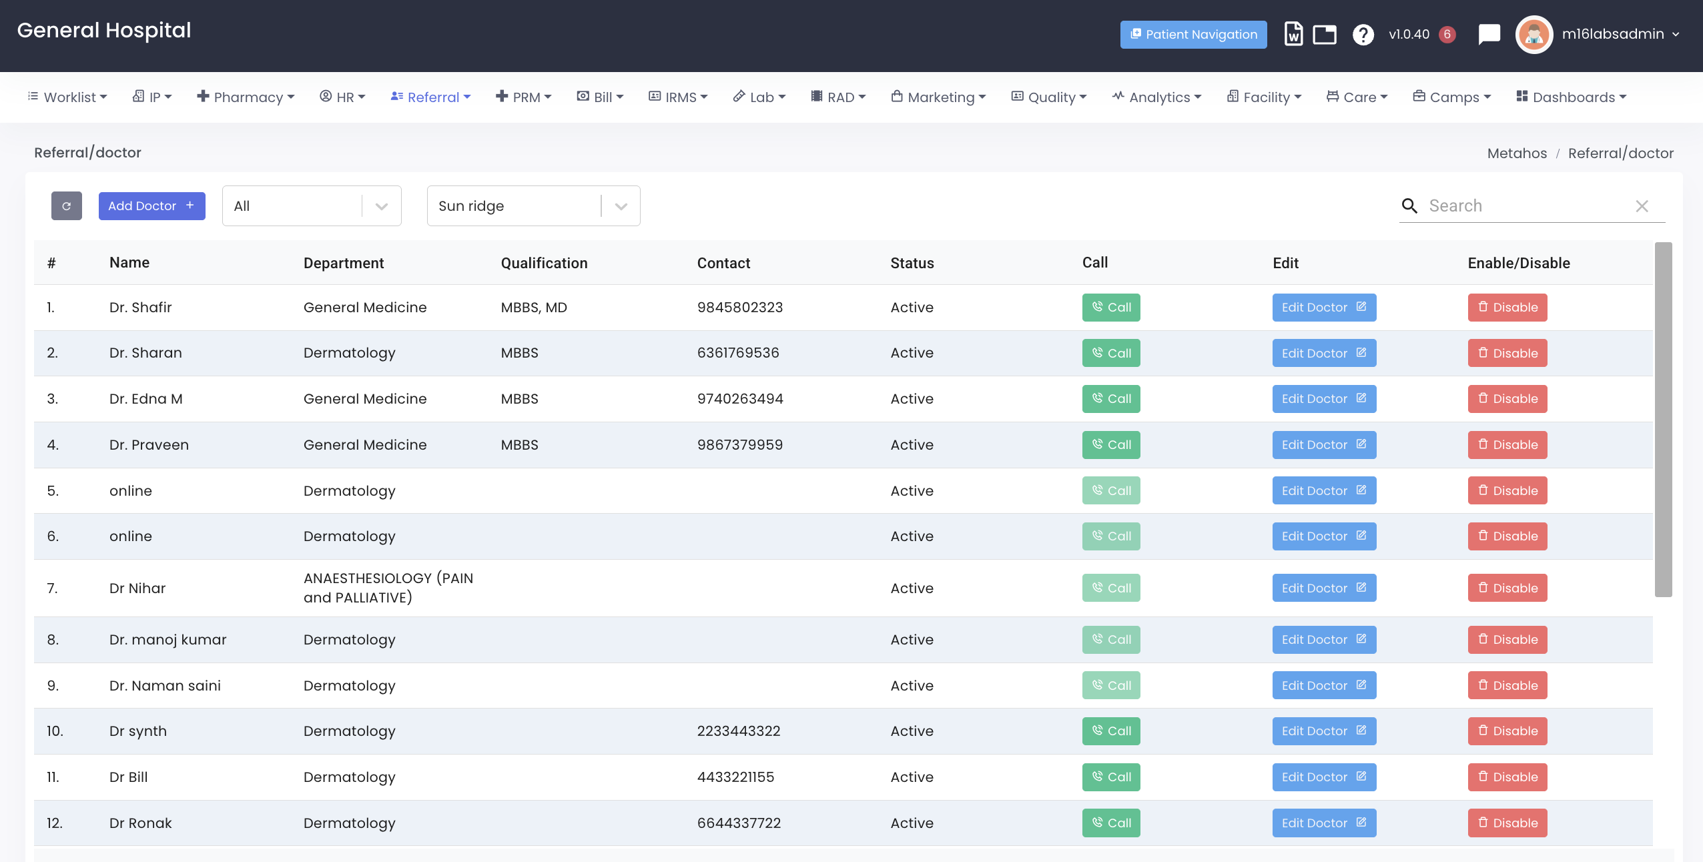
Task: Clear search with the X icon
Action: tap(1642, 206)
